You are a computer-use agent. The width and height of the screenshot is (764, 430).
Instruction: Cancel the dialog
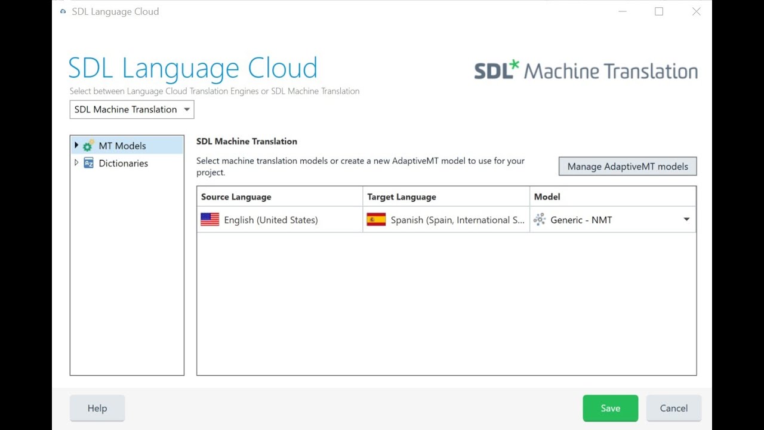(674, 408)
